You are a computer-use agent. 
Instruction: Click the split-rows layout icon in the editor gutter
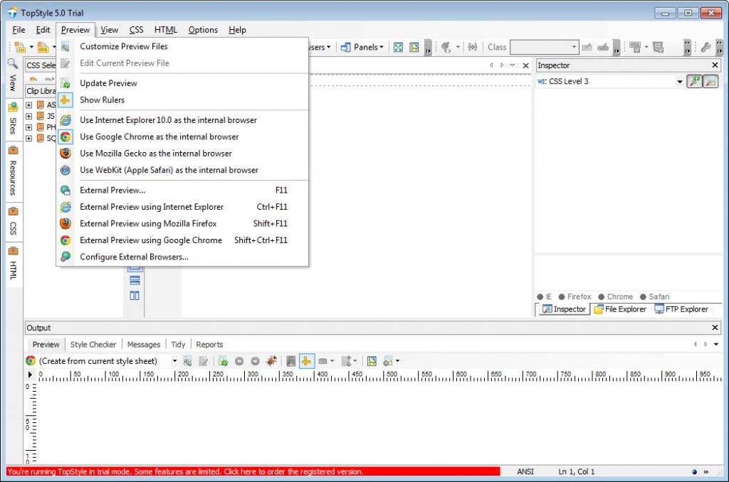tap(135, 281)
